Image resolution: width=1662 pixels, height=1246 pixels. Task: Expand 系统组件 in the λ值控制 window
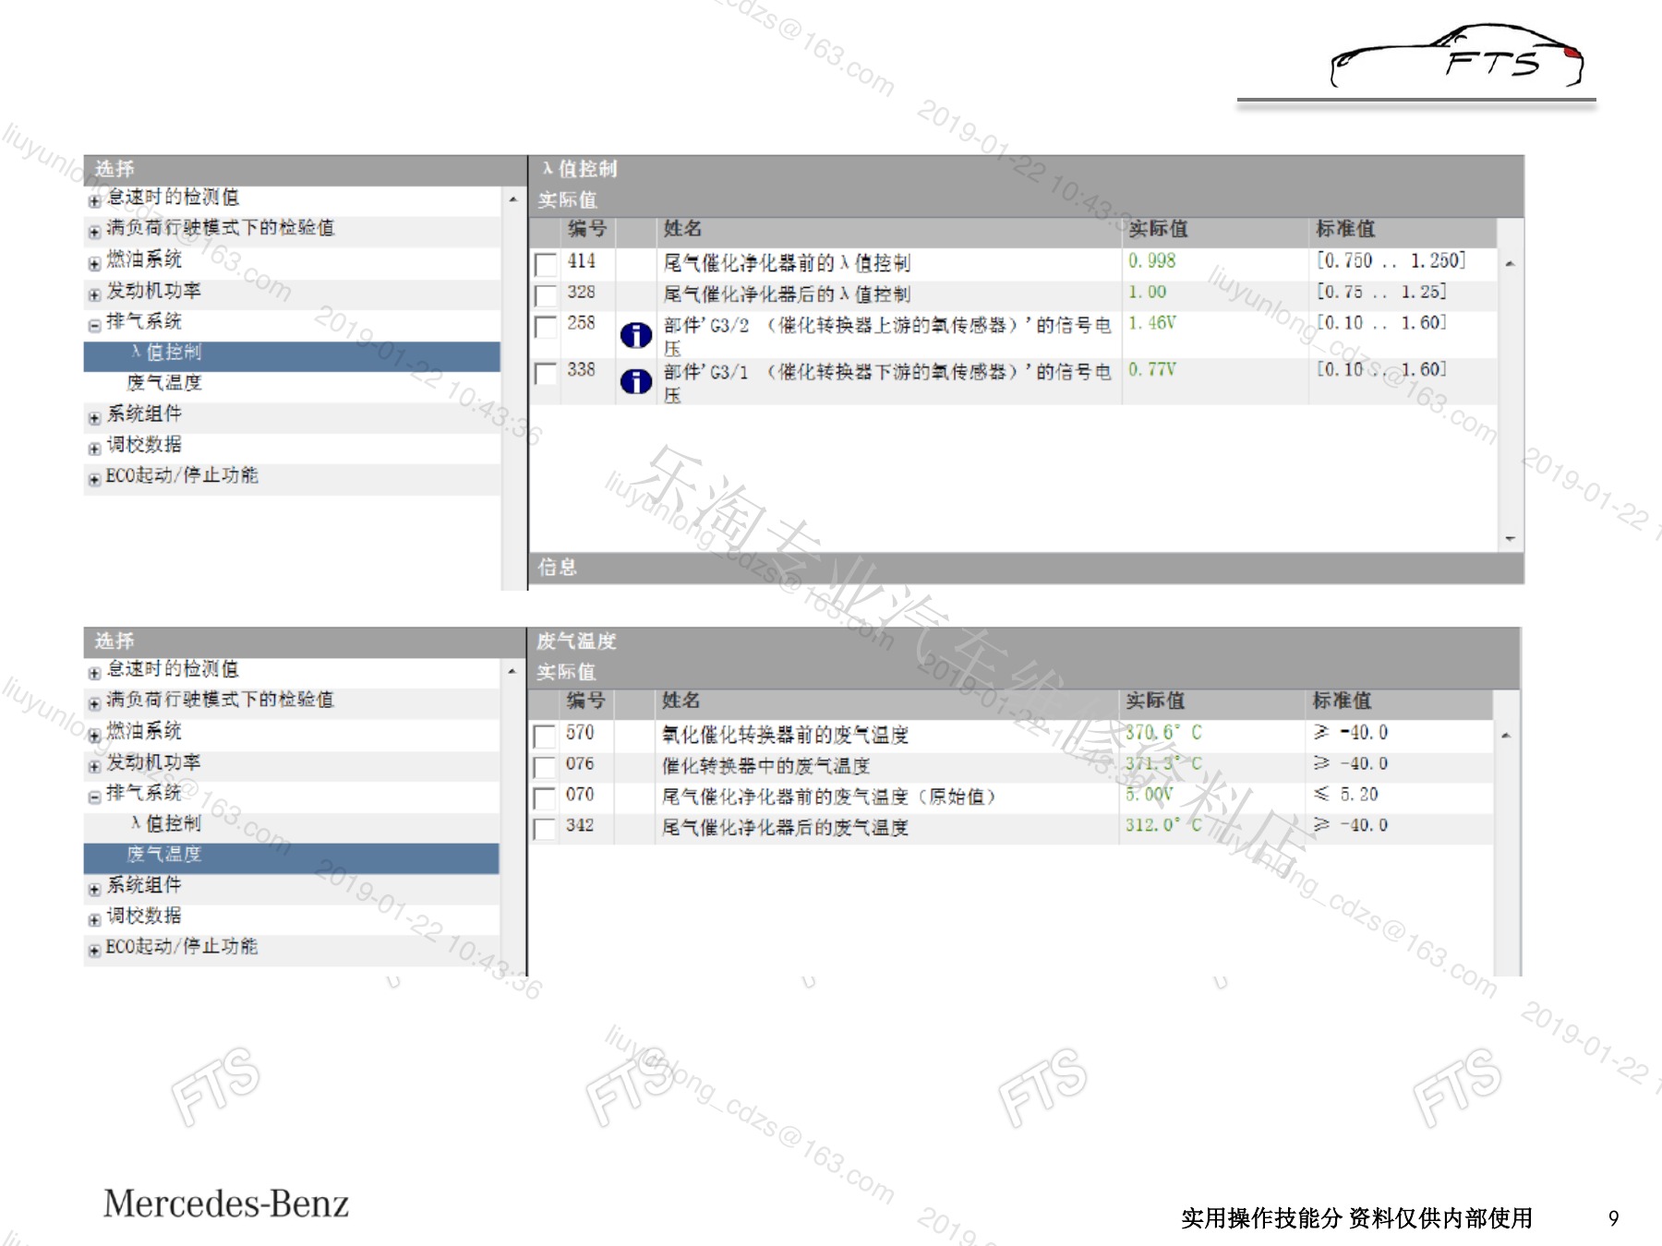[x=94, y=418]
